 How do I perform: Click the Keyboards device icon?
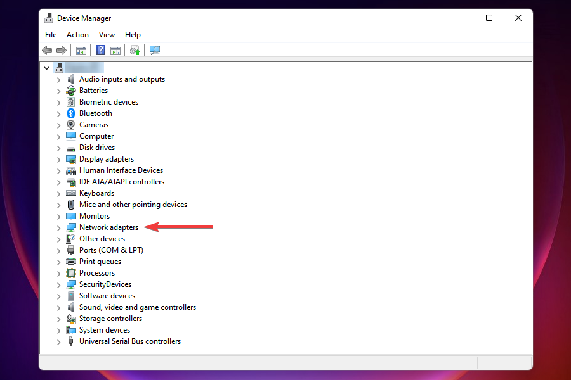click(70, 193)
